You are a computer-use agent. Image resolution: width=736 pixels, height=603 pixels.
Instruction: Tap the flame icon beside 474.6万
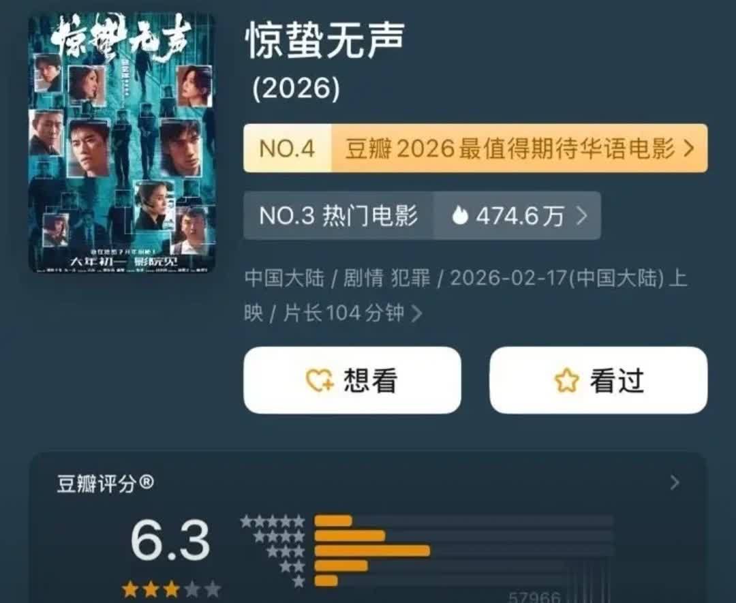click(x=460, y=216)
